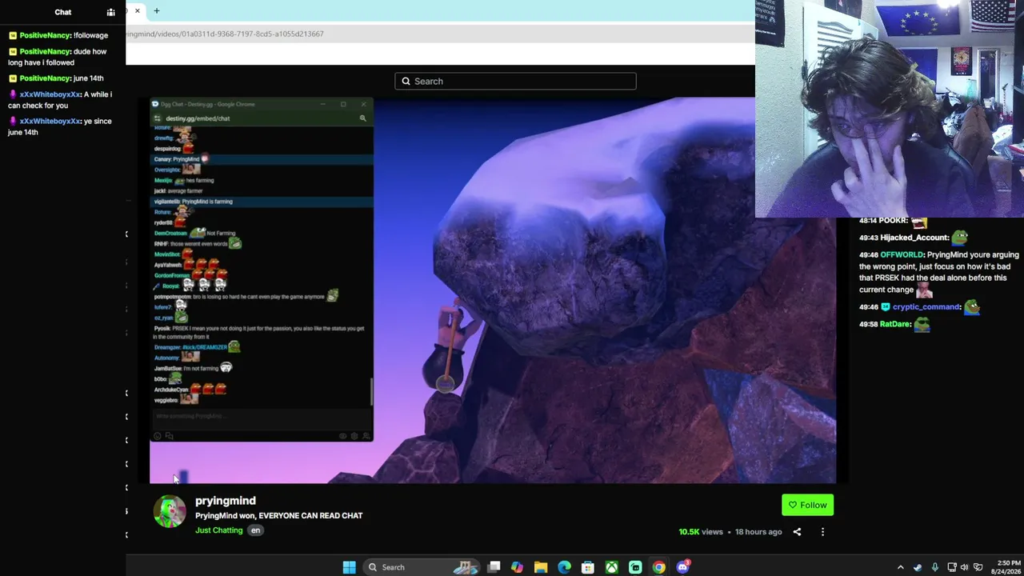Open the green Kick app taskbar icon
The height and width of the screenshot is (576, 1024).
click(635, 567)
